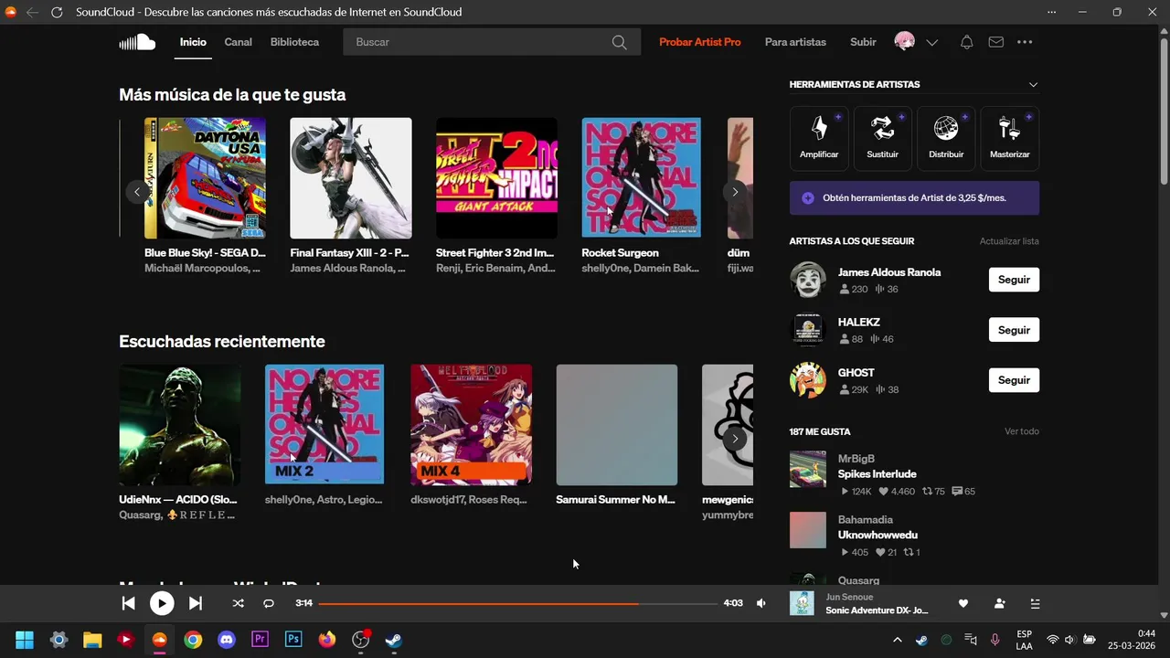This screenshot has height=658, width=1170.
Task: Open the UdieNnx ACIDO cover art
Action: (180, 425)
